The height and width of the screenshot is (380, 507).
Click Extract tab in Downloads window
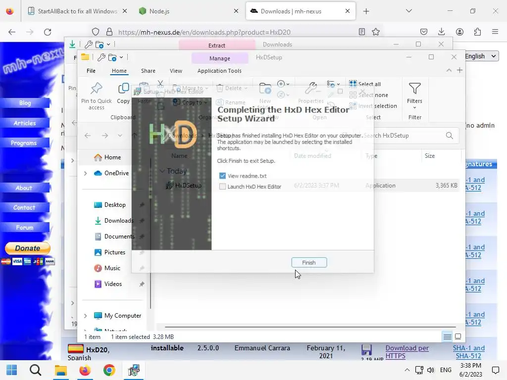tap(217, 45)
